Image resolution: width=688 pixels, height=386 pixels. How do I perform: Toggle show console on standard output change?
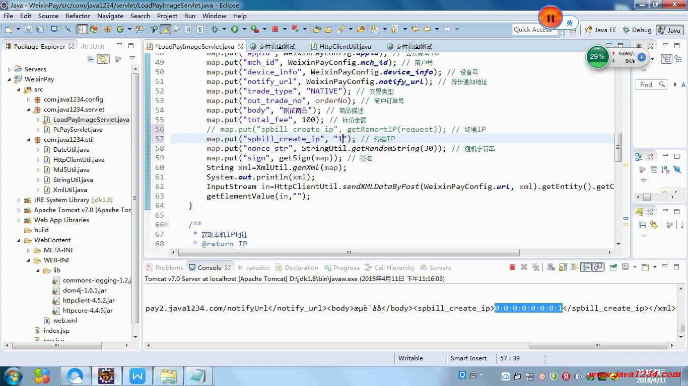click(x=586, y=267)
